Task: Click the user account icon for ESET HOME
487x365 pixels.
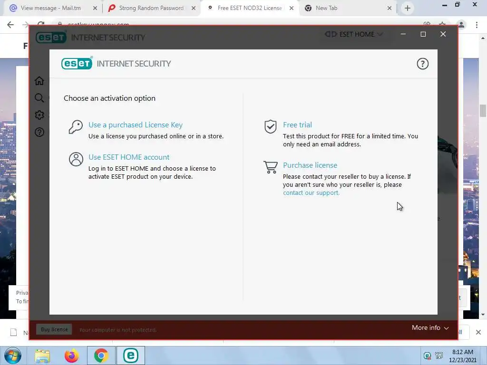Action: click(76, 159)
